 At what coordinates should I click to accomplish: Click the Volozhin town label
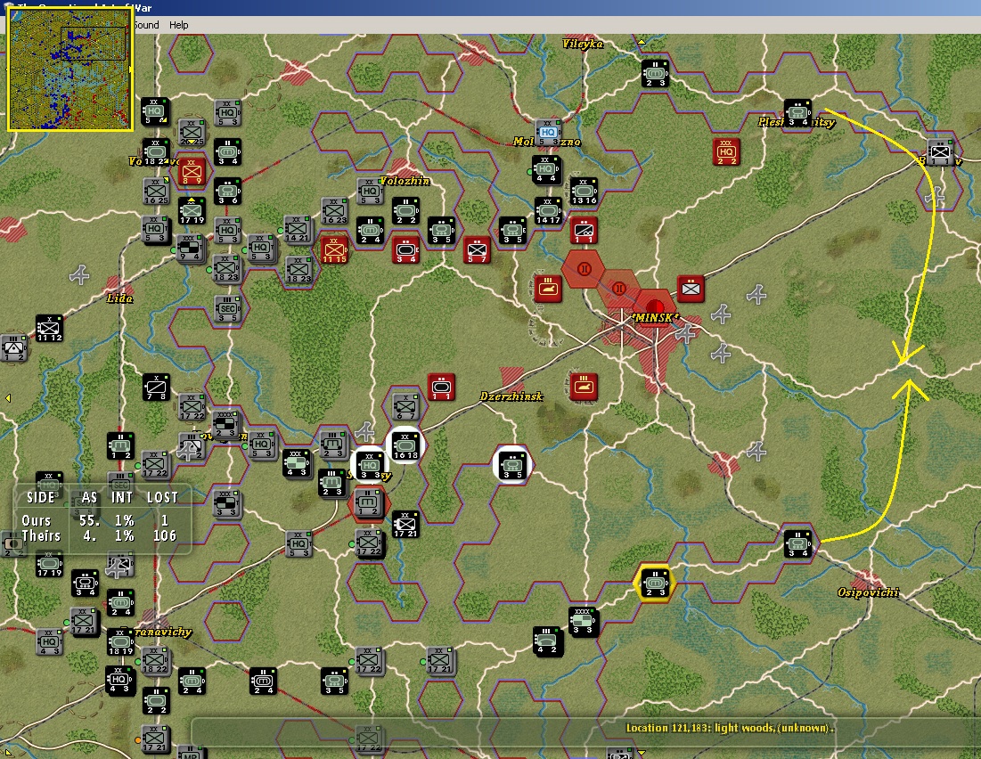click(405, 182)
